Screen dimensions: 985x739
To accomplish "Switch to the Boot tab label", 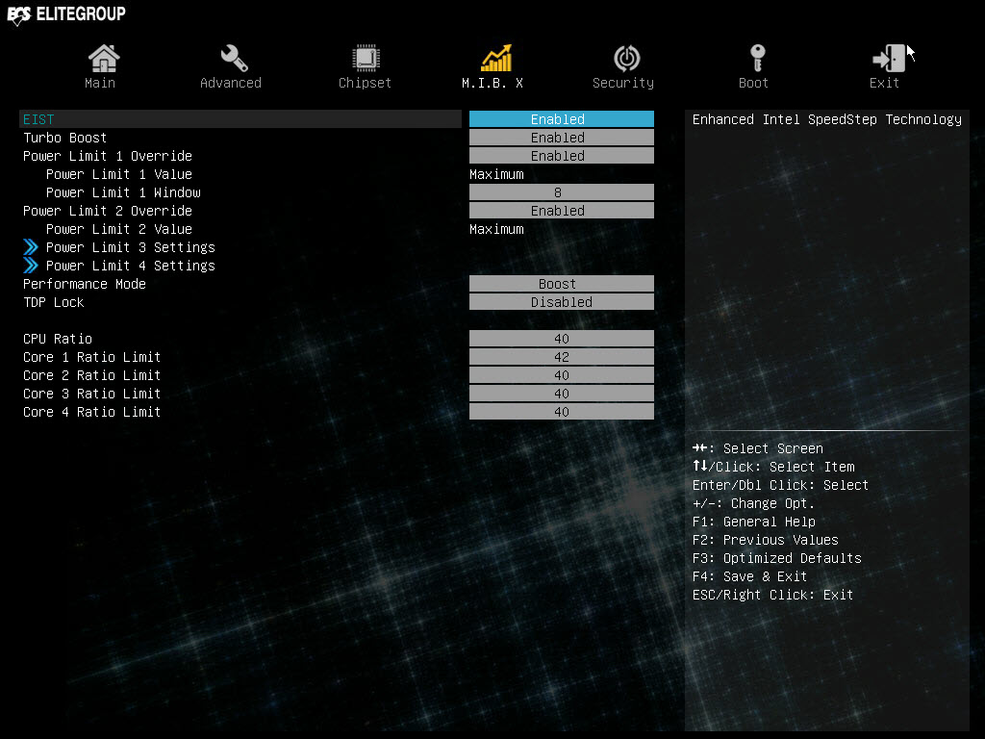I will 753,83.
